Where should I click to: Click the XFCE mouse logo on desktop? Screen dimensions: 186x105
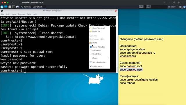[x=93, y=79]
